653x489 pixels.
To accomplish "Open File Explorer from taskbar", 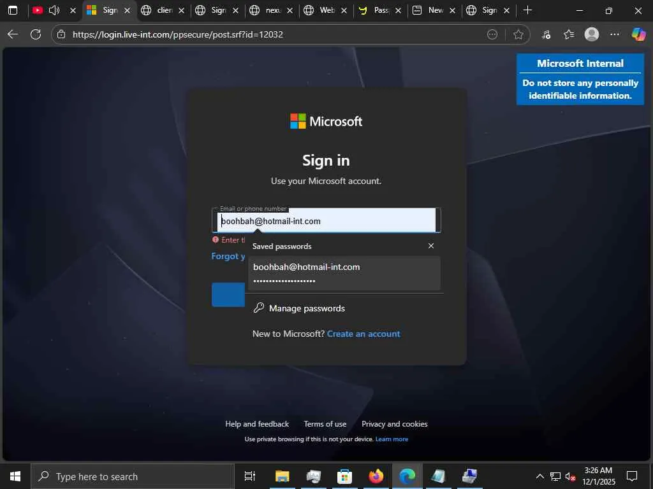I will click(282, 476).
